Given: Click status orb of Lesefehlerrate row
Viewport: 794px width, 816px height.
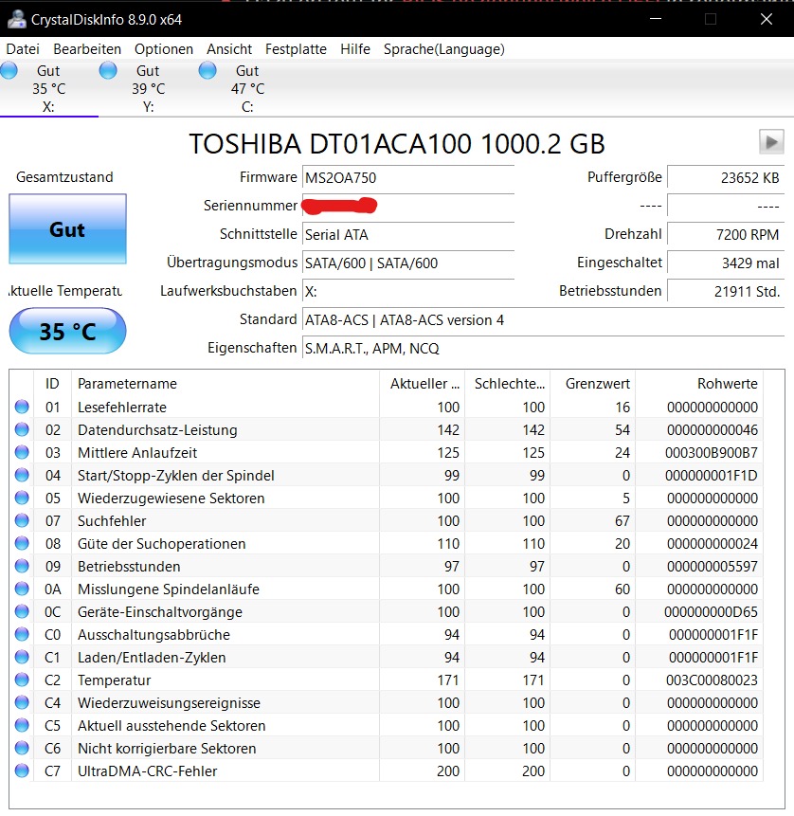Looking at the screenshot, I should click(x=22, y=407).
